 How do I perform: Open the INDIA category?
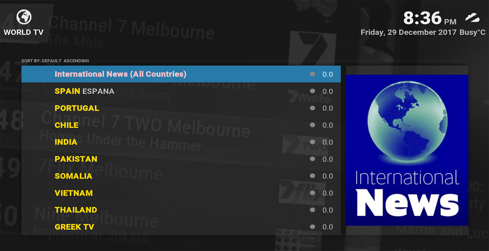point(181,142)
